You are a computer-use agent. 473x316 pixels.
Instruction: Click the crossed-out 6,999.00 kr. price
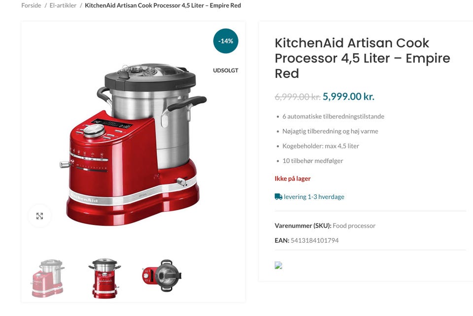click(298, 96)
